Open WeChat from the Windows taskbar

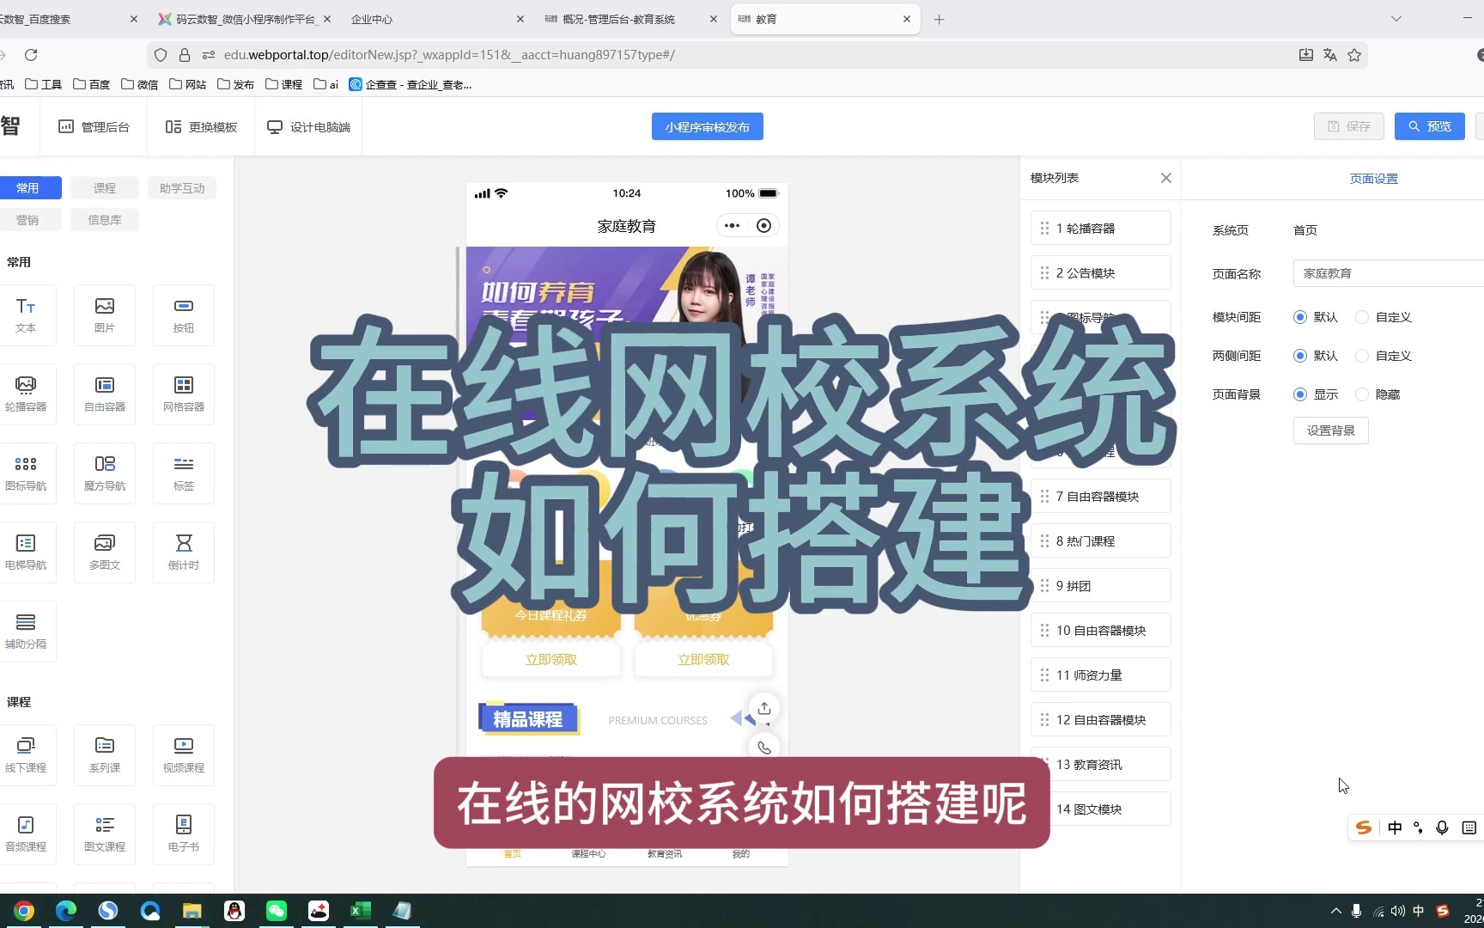(277, 911)
